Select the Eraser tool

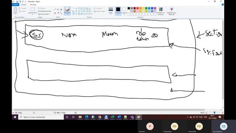coord(55,13)
